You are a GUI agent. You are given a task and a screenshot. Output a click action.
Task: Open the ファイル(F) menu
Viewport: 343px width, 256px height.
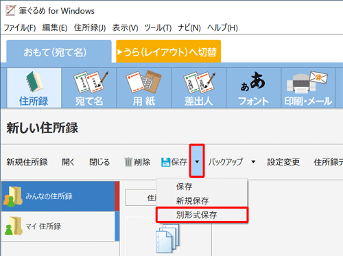[x=20, y=28]
